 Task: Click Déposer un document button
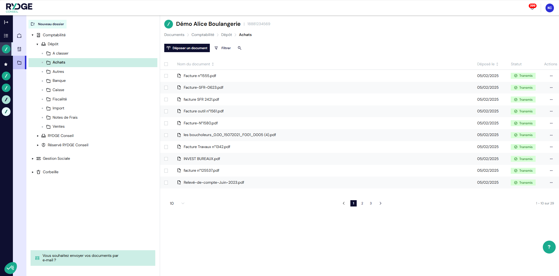coord(187,48)
